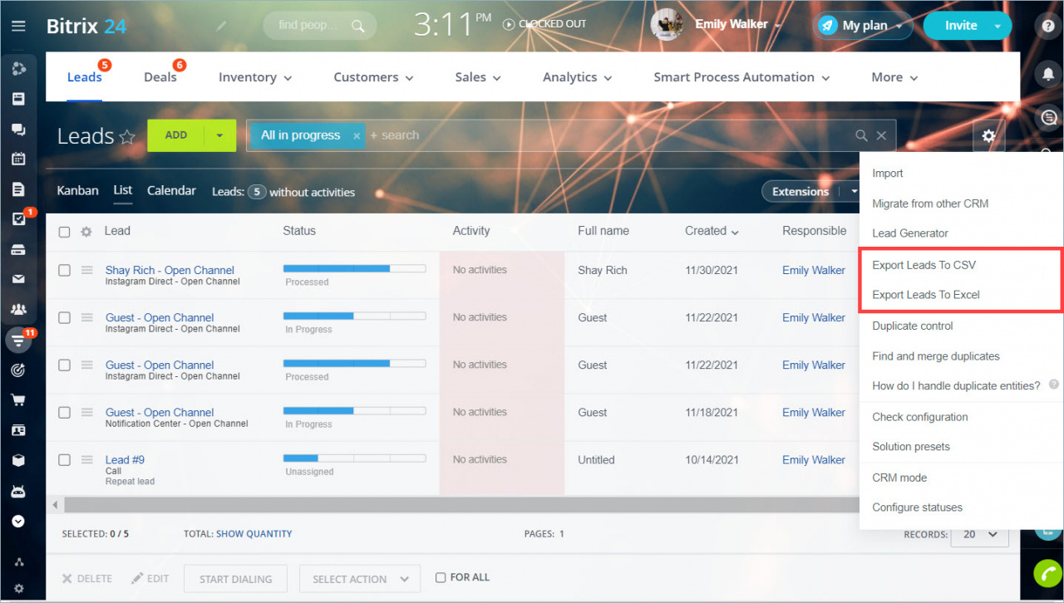Open the contact center icon in sidebar

pyautogui.click(x=18, y=430)
